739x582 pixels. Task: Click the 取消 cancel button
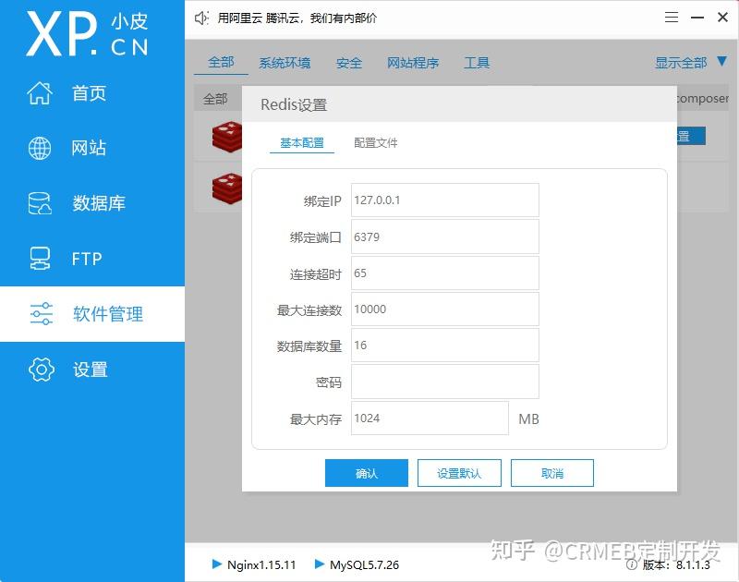551,472
